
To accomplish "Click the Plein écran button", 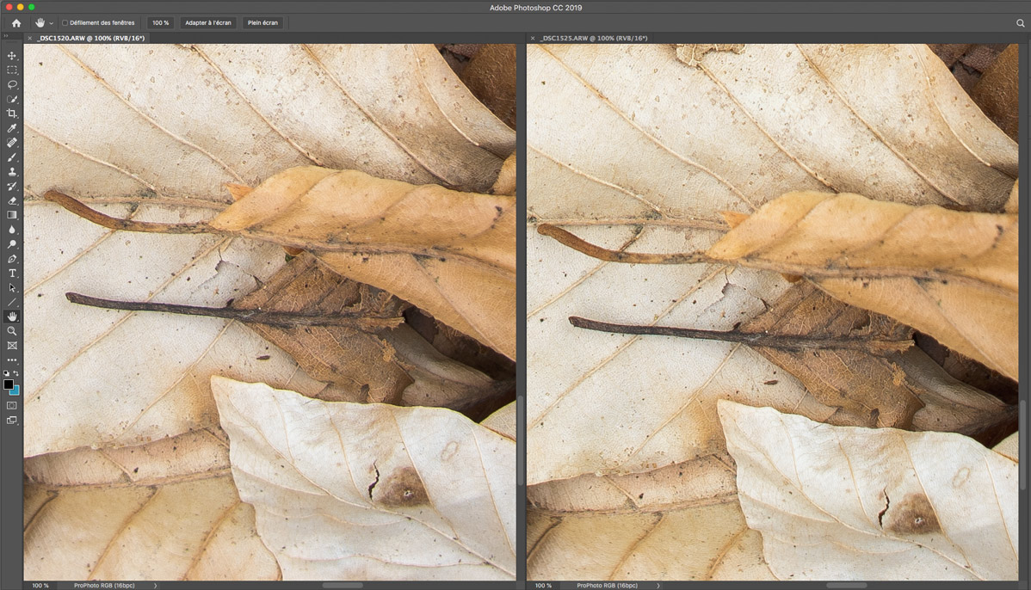I will (262, 23).
